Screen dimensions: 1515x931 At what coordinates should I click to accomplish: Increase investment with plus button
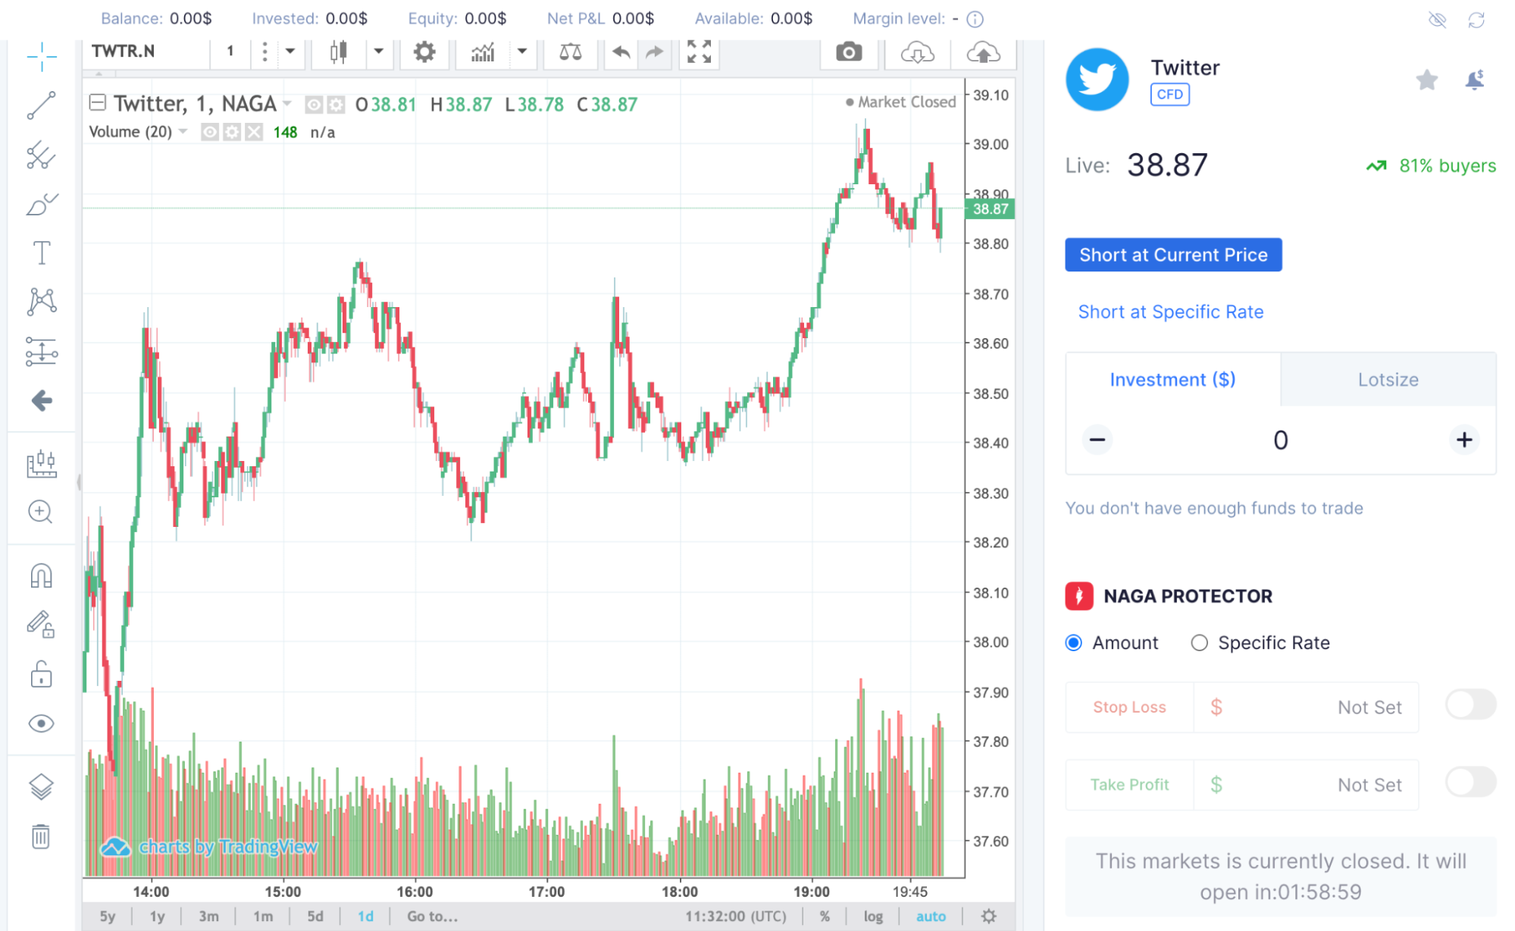coord(1464,440)
